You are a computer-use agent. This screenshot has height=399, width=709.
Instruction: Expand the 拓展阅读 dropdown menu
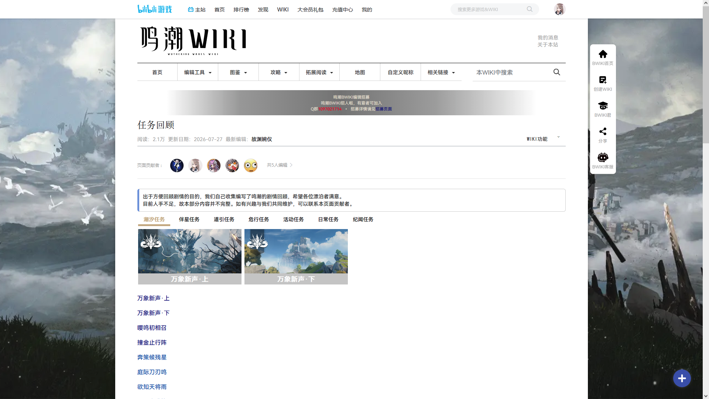319,72
